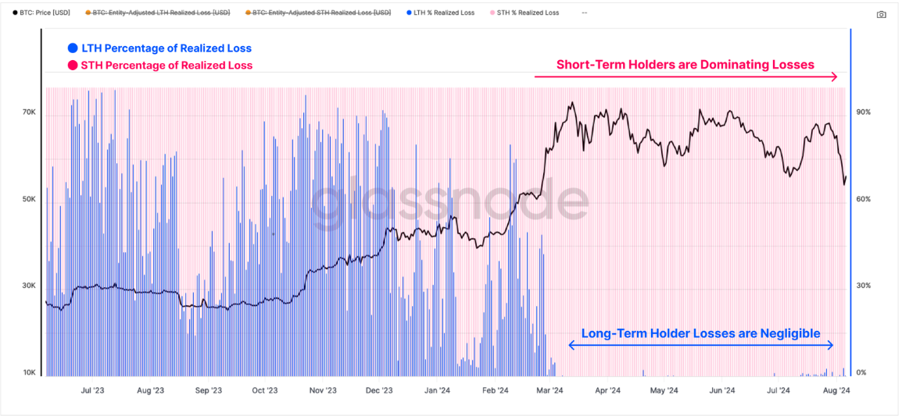Screen dimensions: 902x416
Task: Click the large red circle beside STH Percentage
Action: tap(73, 66)
